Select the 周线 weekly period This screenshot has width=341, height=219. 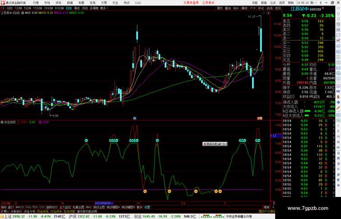coord(77,8)
